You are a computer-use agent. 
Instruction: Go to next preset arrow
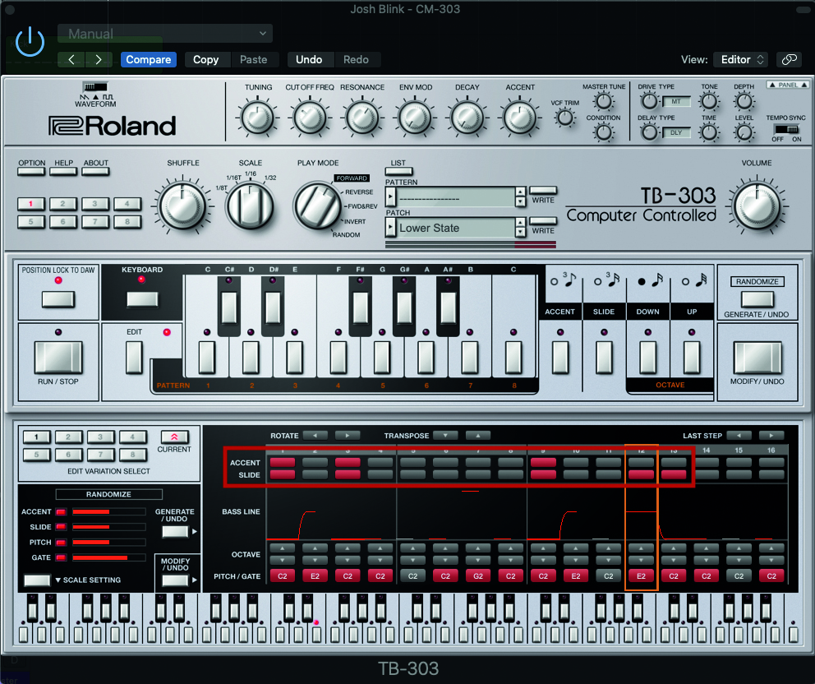[x=99, y=59]
